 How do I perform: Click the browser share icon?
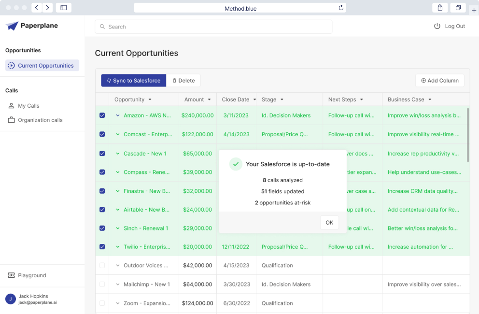pos(440,8)
